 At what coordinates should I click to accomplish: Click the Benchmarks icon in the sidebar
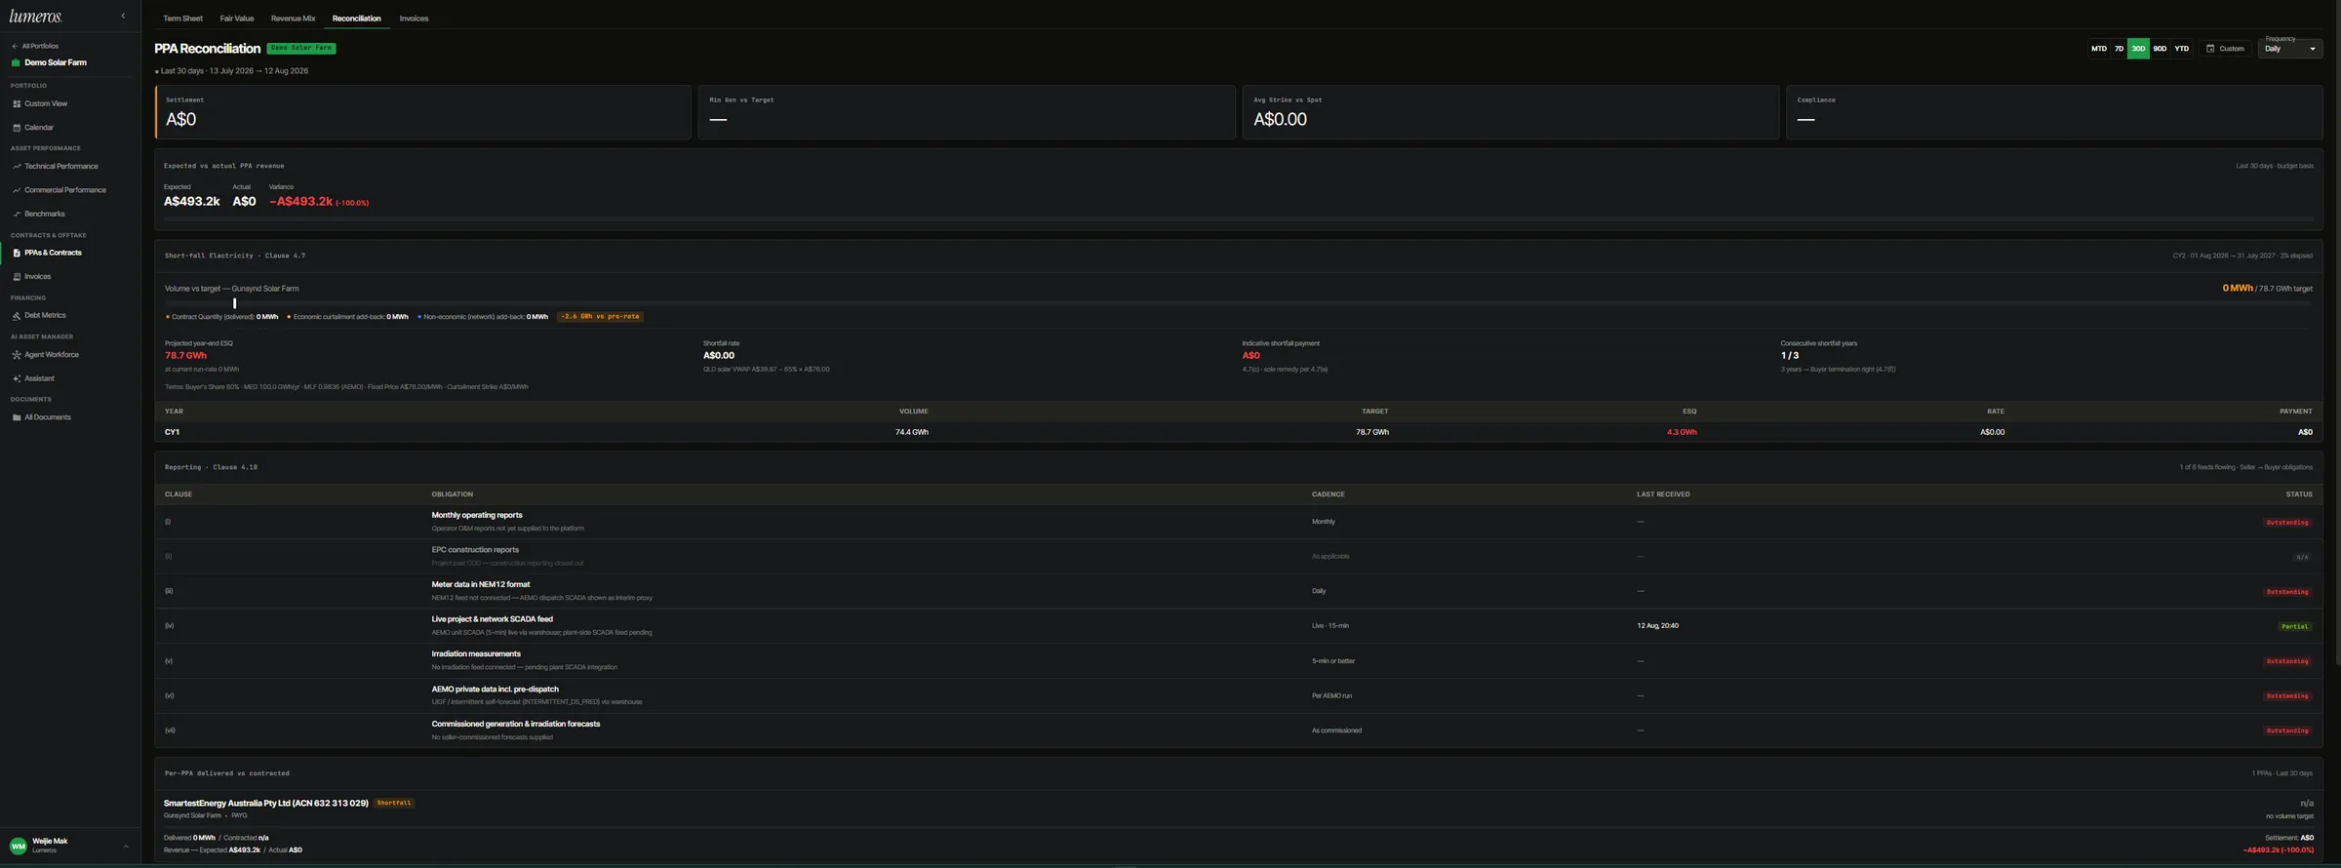(17, 214)
